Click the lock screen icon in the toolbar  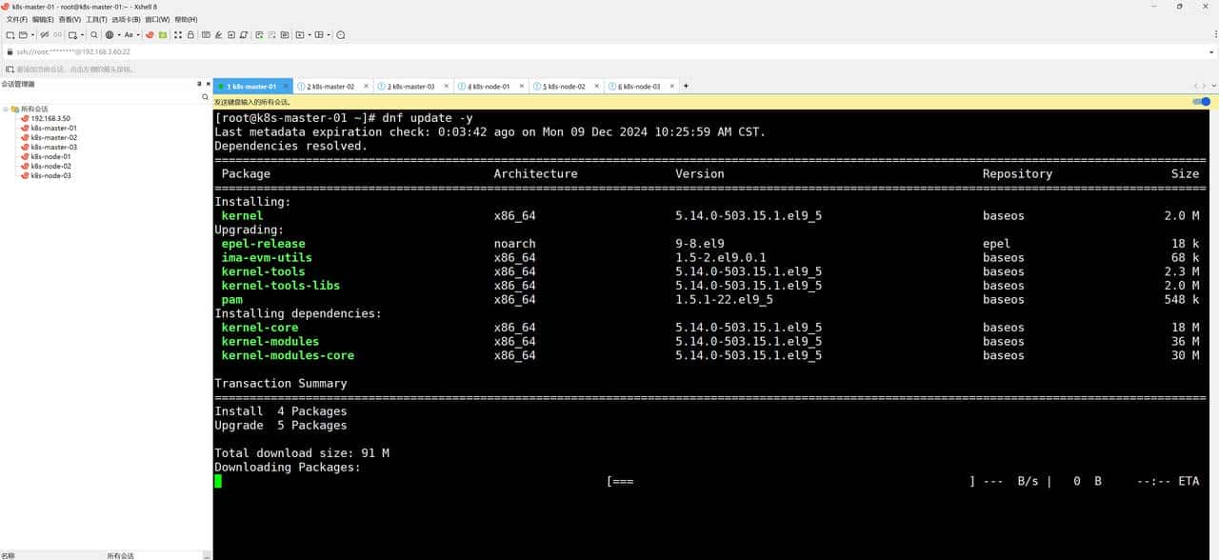point(190,35)
